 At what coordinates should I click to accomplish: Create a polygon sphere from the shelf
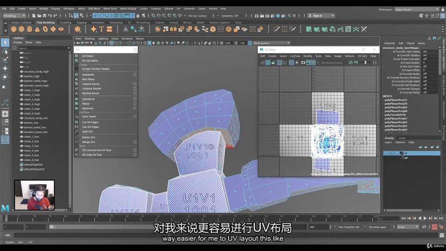(14, 29)
